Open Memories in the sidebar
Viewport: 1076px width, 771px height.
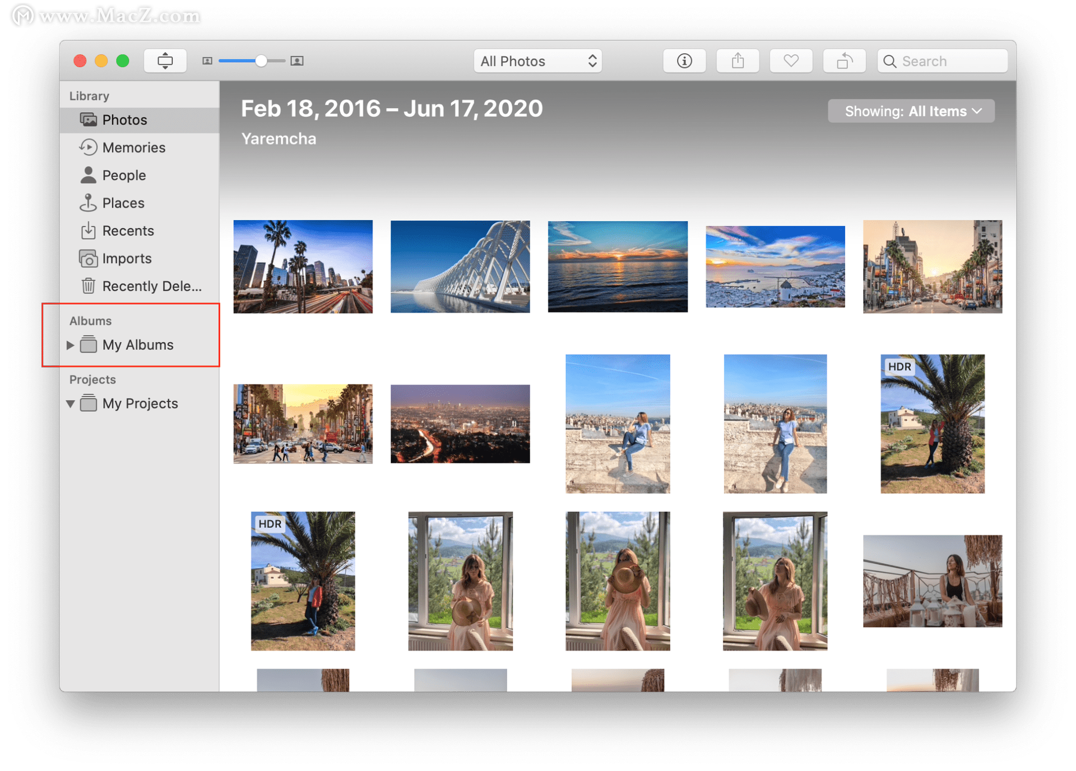coord(133,147)
